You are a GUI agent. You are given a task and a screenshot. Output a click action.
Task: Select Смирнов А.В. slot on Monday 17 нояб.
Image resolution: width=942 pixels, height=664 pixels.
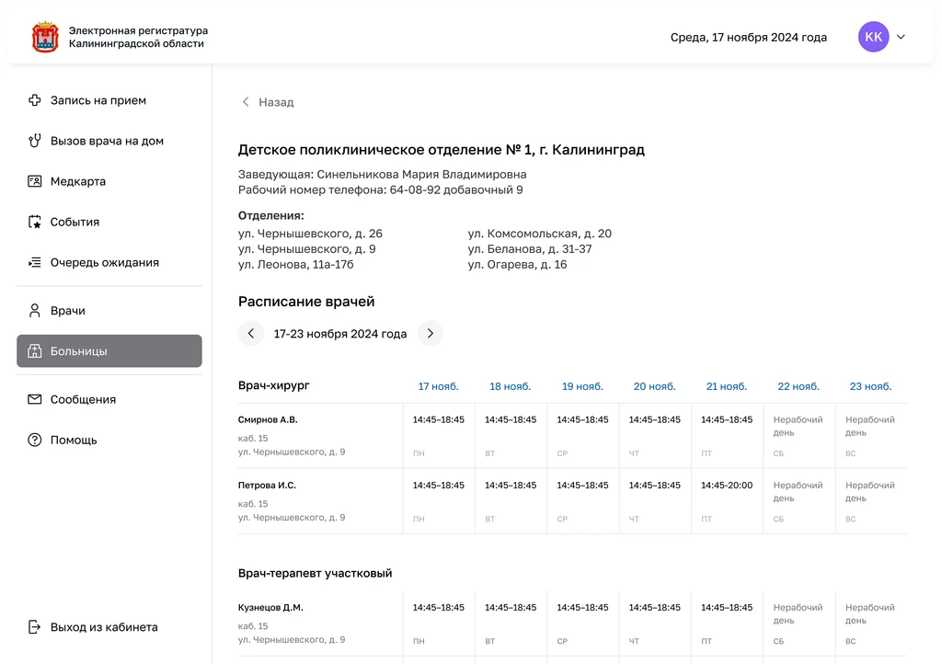(438, 420)
